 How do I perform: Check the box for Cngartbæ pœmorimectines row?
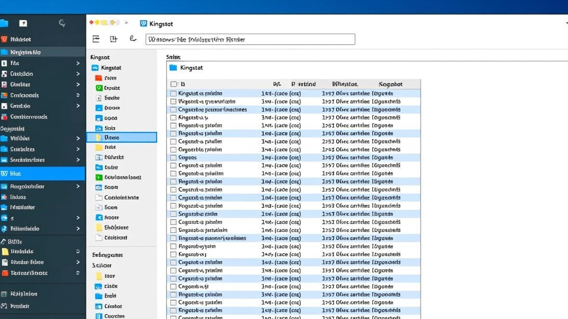173,110
